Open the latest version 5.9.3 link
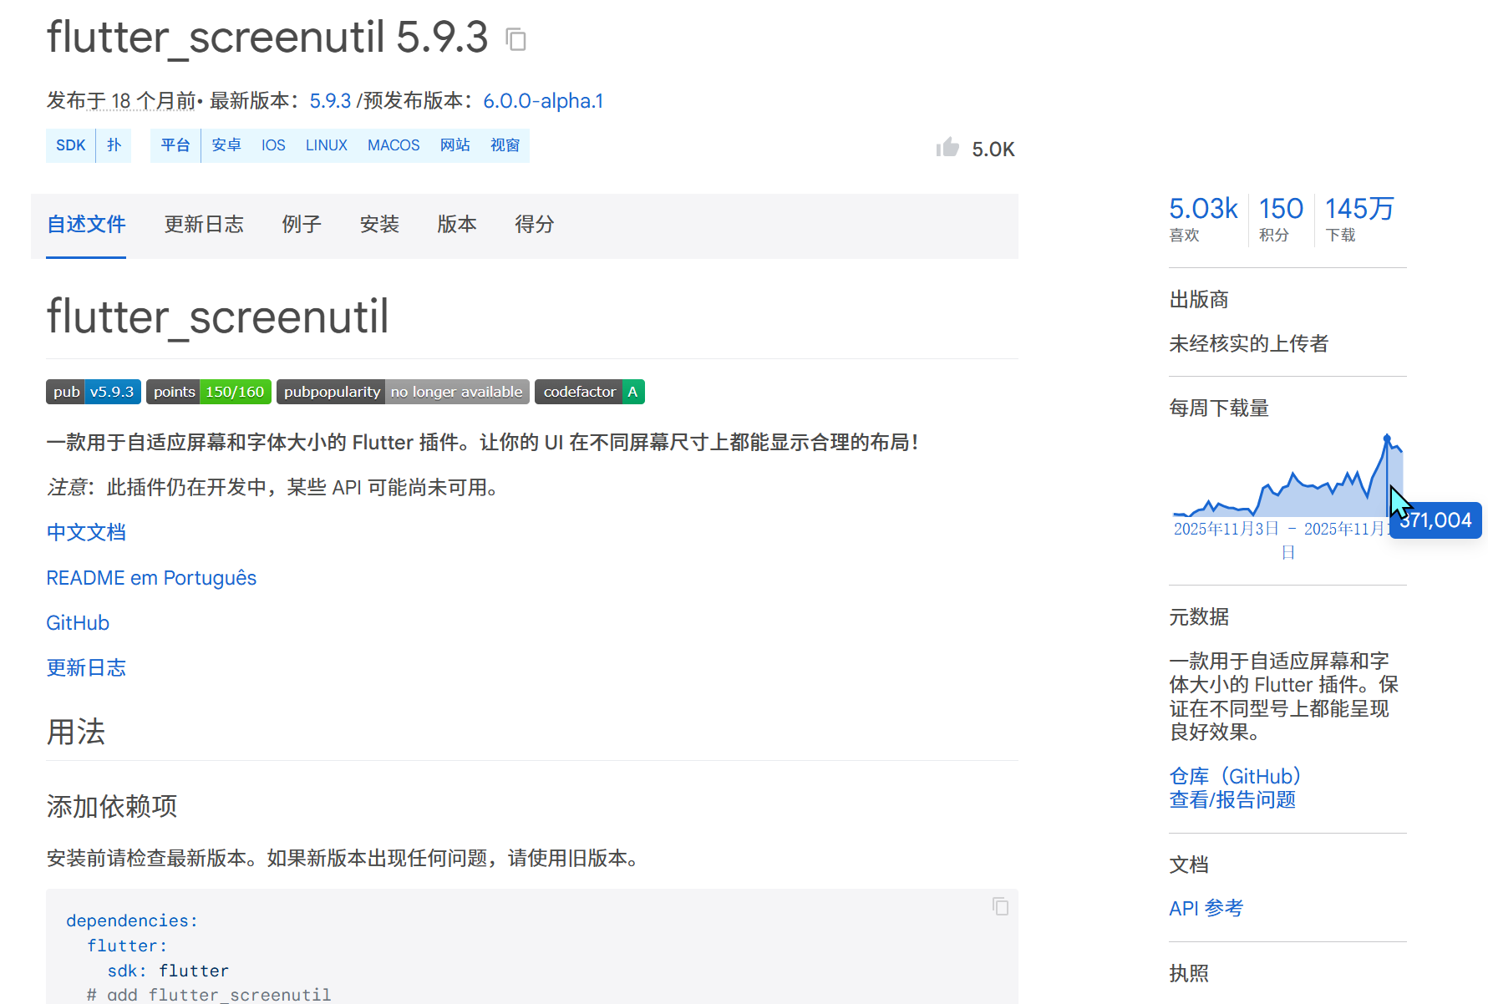 (x=330, y=101)
